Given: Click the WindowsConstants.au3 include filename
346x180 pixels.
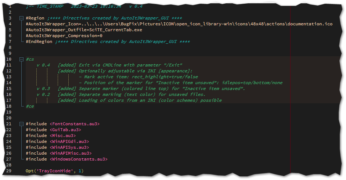Looking at the screenshot, I should tap(78, 159).
